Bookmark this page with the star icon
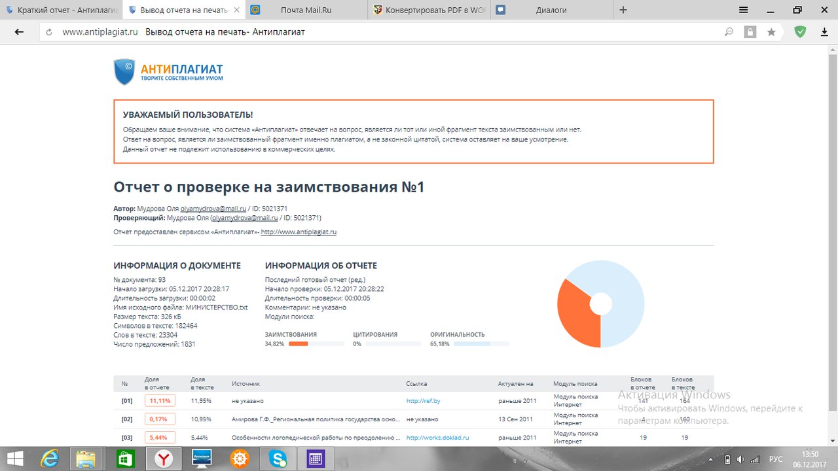The width and height of the screenshot is (838, 471). click(771, 32)
